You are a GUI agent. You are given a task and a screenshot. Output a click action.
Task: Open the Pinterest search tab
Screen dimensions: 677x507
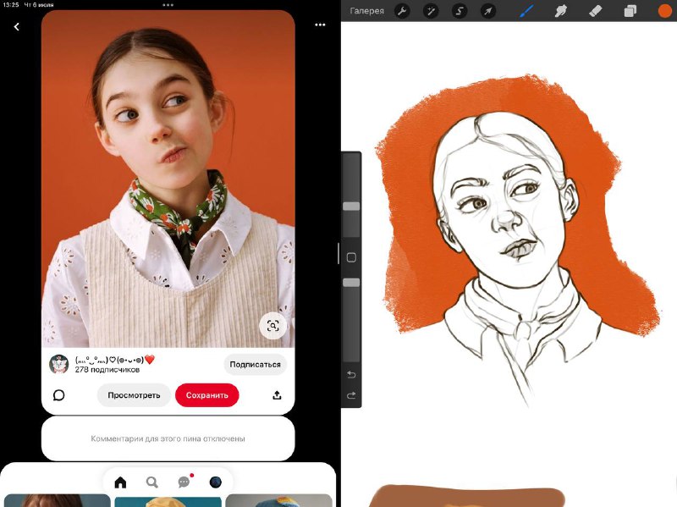pyautogui.click(x=152, y=482)
